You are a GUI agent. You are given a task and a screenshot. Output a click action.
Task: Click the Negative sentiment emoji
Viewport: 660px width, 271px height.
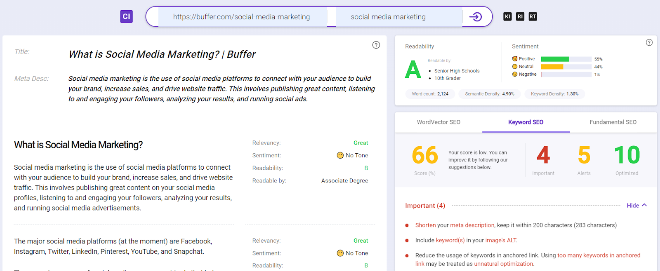point(515,74)
